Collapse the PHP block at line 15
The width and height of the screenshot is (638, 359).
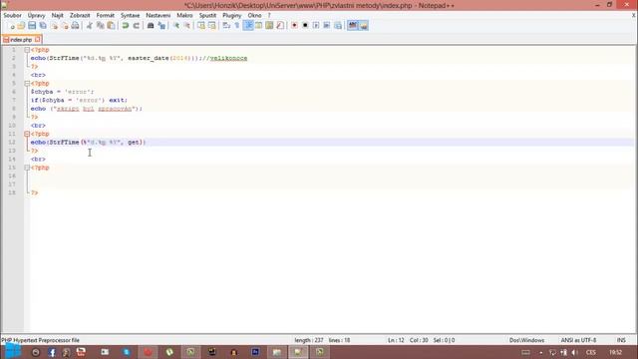27,168
